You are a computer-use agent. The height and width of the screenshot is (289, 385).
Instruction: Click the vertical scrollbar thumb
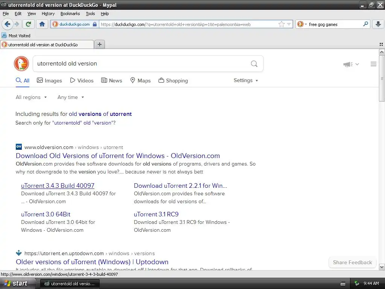pos(382,78)
